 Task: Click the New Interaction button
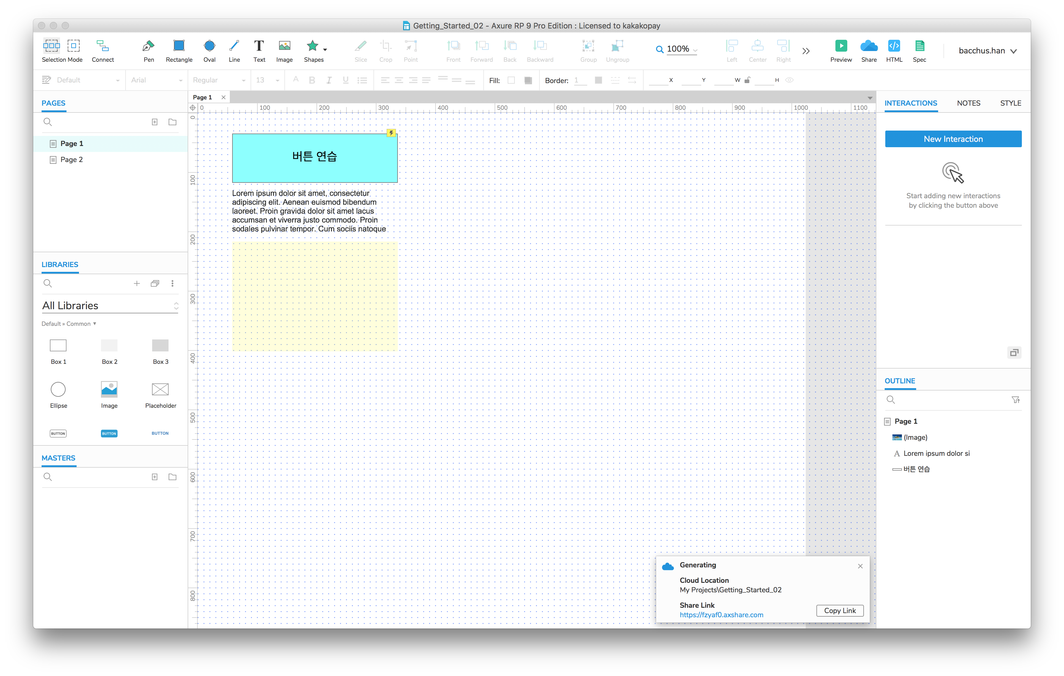click(953, 139)
